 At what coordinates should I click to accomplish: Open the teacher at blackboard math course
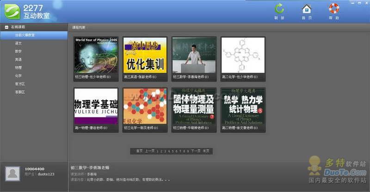click(x=194, y=56)
